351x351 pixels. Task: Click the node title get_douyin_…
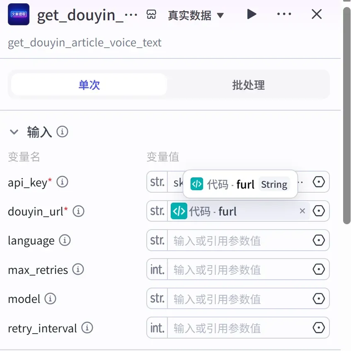point(87,15)
